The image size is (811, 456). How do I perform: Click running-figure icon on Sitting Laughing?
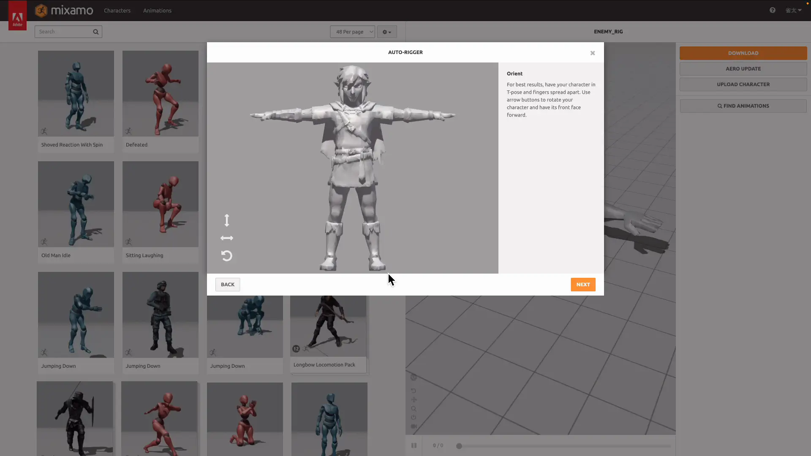click(128, 242)
